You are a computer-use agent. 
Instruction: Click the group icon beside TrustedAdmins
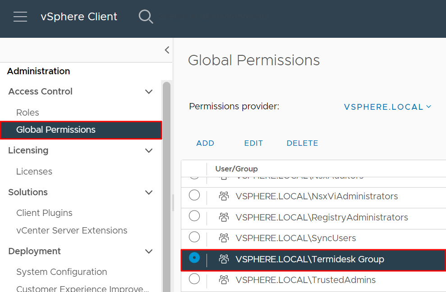[x=224, y=280]
